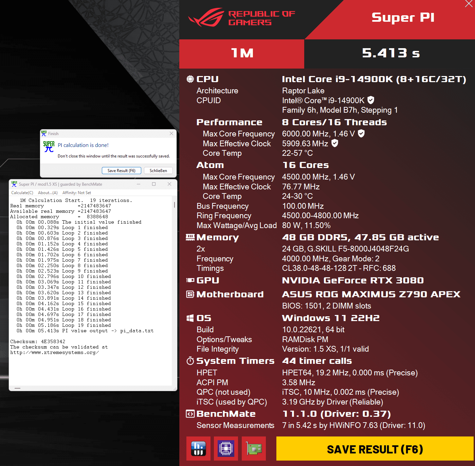
Task: Click the Republic of Gamers logo
Action: 242,18
